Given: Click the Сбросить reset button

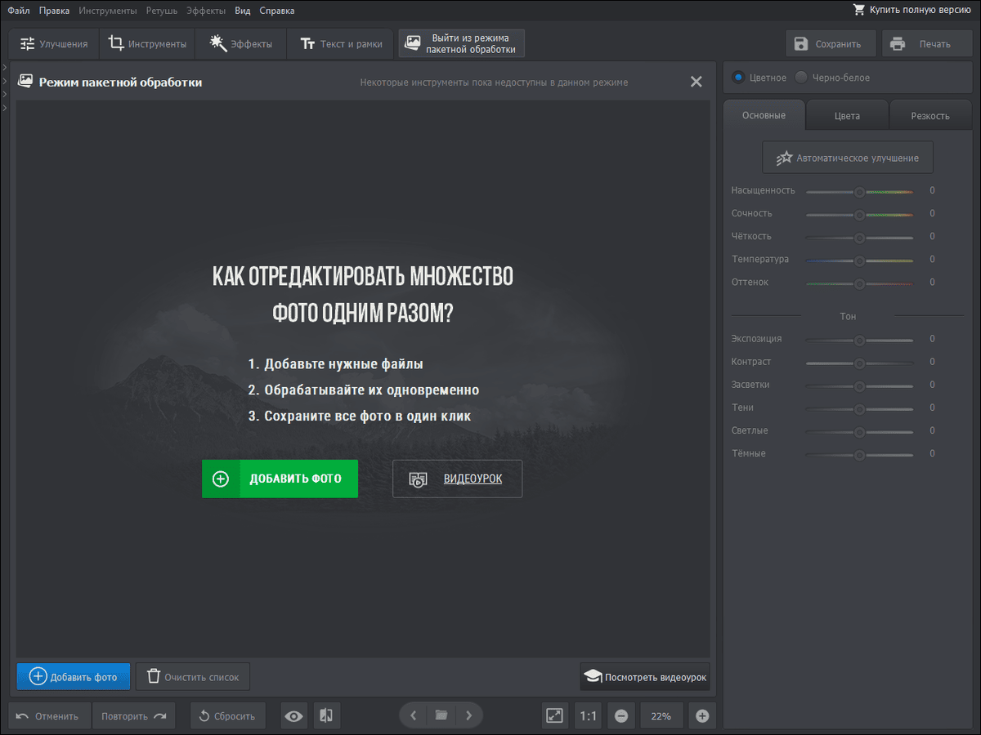Looking at the screenshot, I should click(228, 716).
